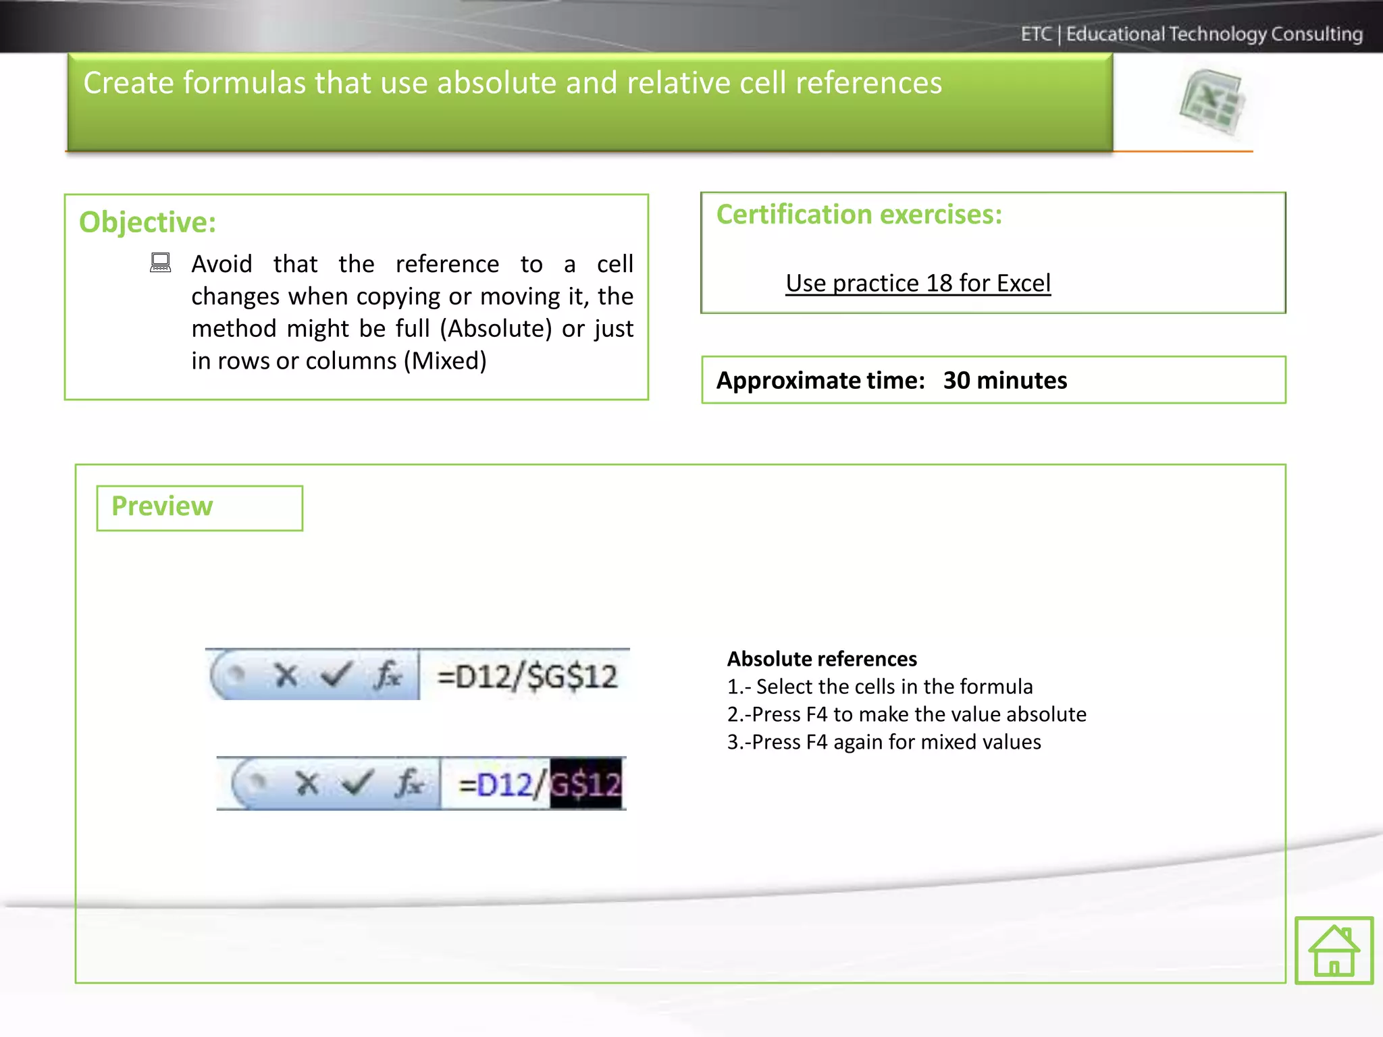
Task: Click the formula text =D12/$G$12
Action: (527, 676)
